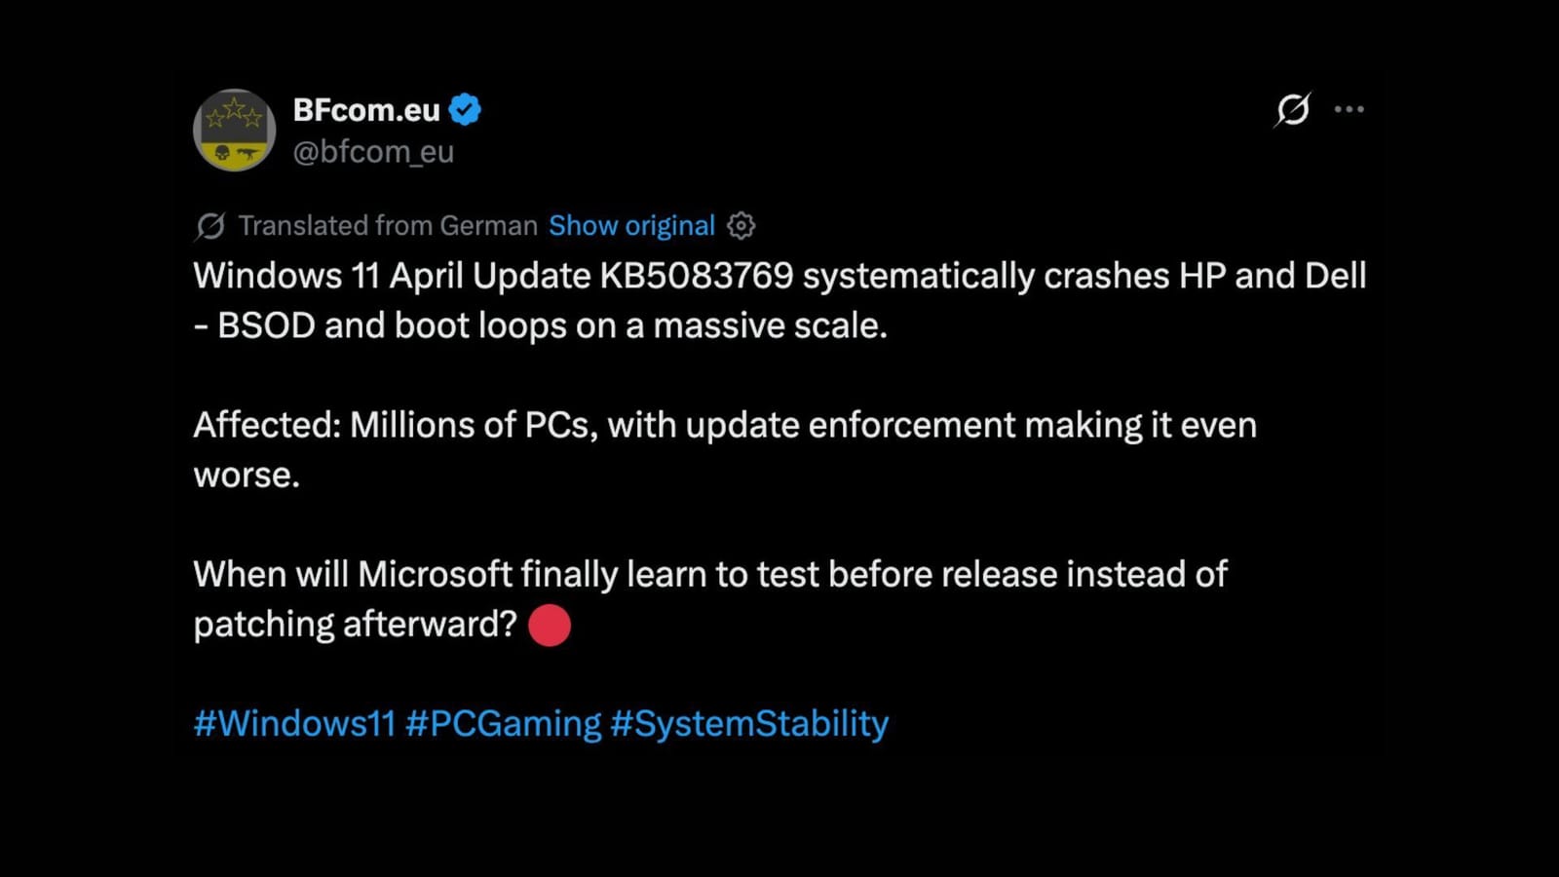Click the KB5083769 update number text
Viewport: 1559px width, 877px height.
696,276
